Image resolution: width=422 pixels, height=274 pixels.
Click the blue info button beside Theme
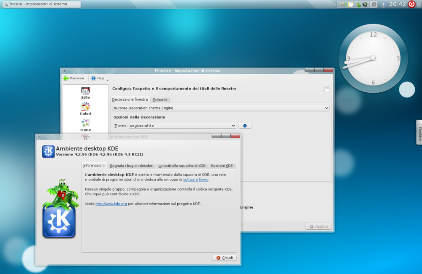pos(245,126)
